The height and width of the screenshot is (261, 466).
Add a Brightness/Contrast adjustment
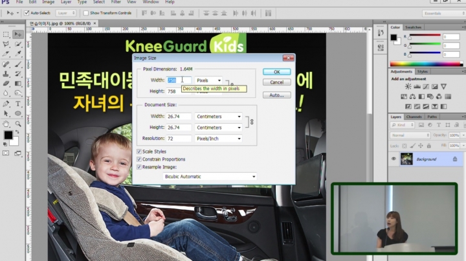click(395, 86)
